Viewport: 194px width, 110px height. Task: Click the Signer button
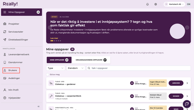click(x=176, y=96)
